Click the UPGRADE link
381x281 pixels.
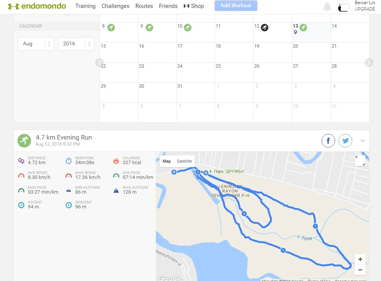click(x=365, y=9)
